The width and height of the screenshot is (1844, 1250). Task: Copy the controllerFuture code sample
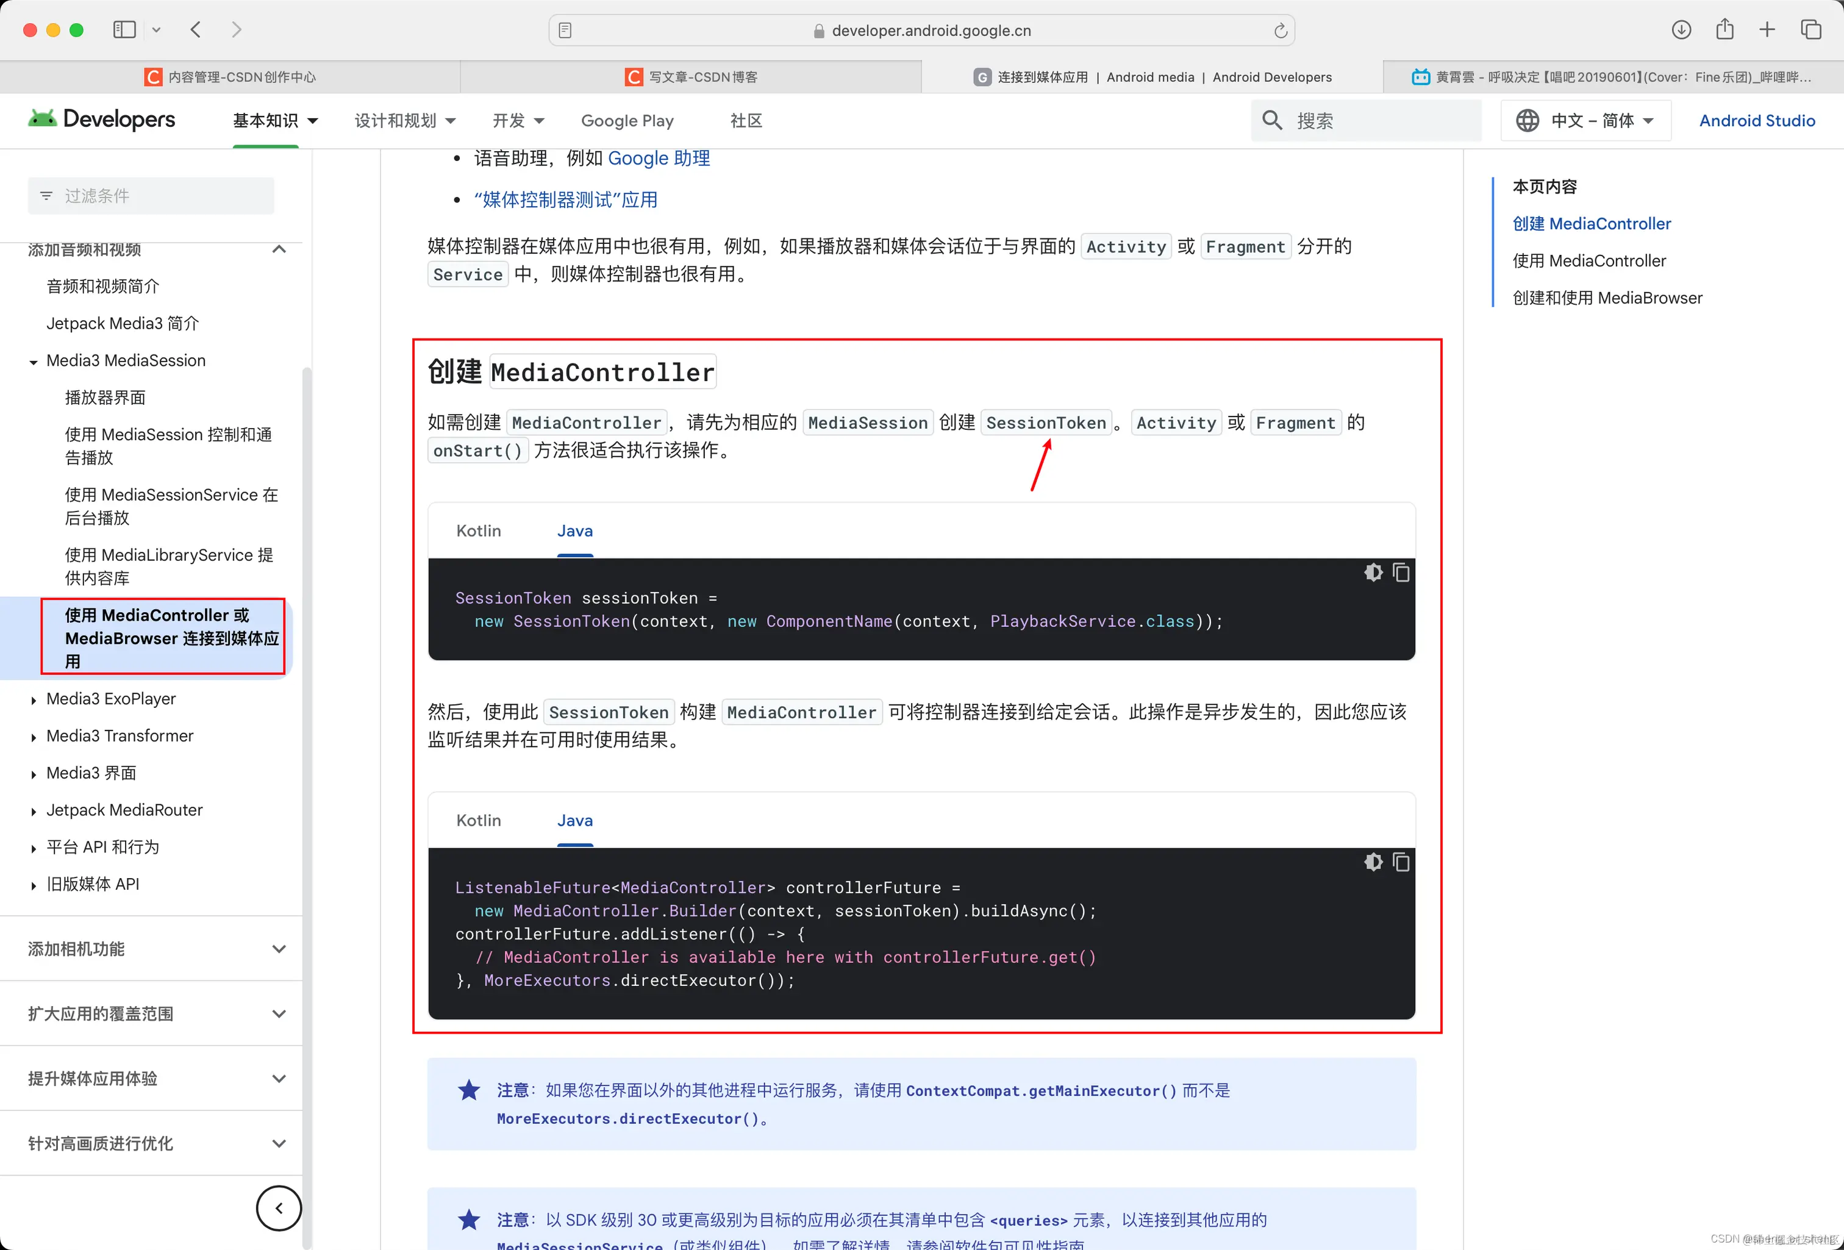tap(1401, 862)
